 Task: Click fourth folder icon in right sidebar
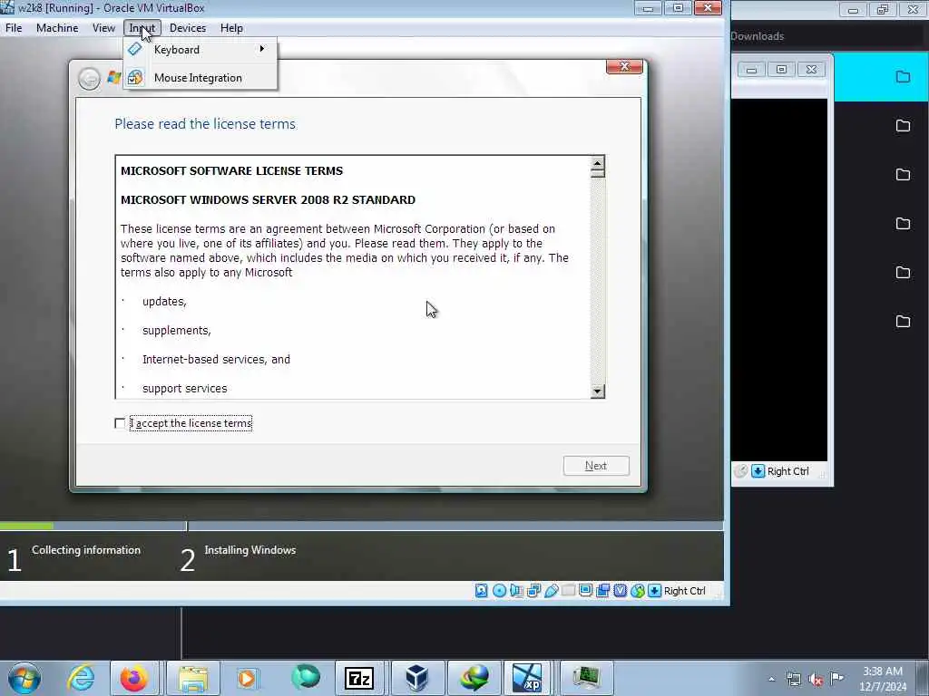[903, 223]
